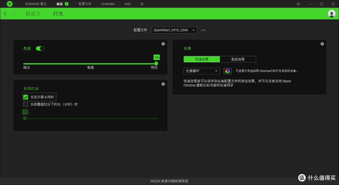Screen dimensions: 339x185
Task: Open the Chroma color wheel icon
Action: [x=228, y=71]
